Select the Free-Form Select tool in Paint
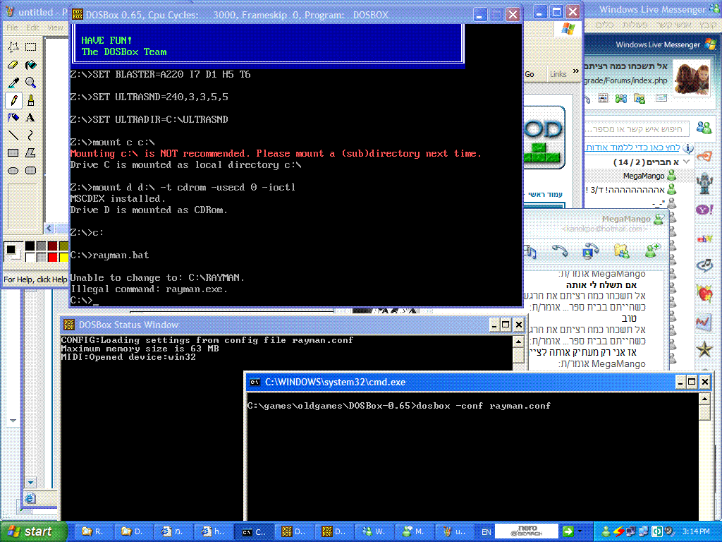The width and height of the screenshot is (722, 542). click(13, 47)
